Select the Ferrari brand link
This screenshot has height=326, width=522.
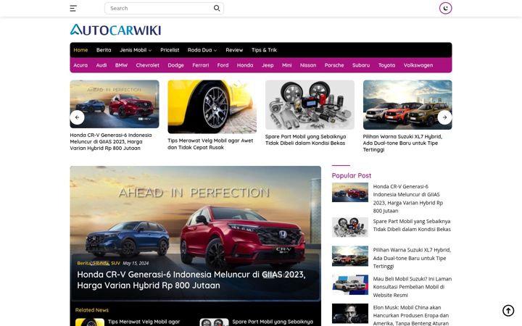(200, 65)
